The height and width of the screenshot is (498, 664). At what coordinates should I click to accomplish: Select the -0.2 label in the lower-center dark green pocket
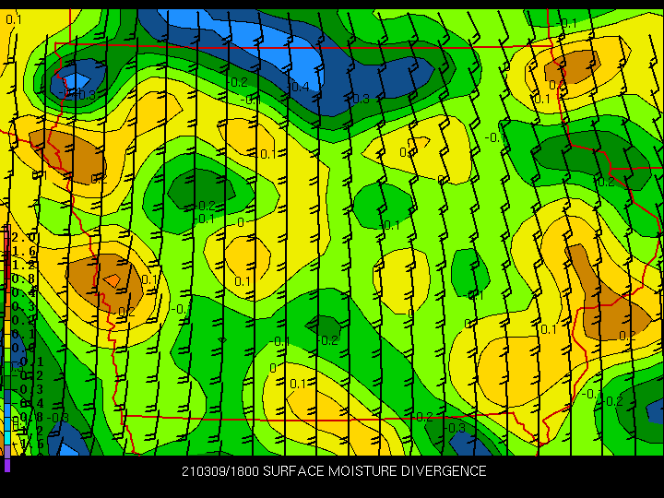(328, 340)
